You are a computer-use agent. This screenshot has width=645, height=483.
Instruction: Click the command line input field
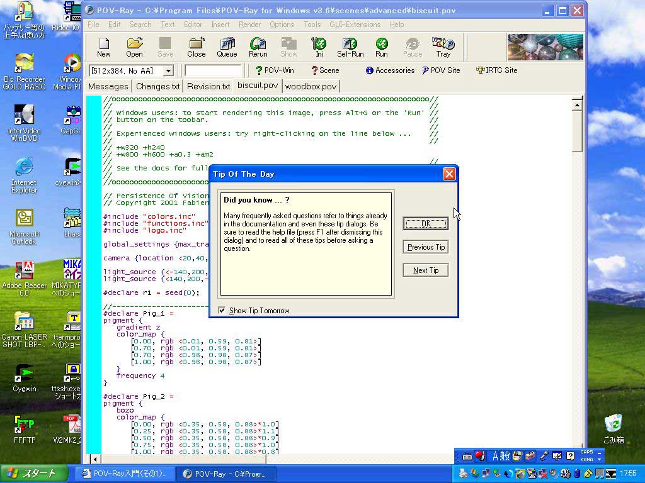(x=213, y=70)
